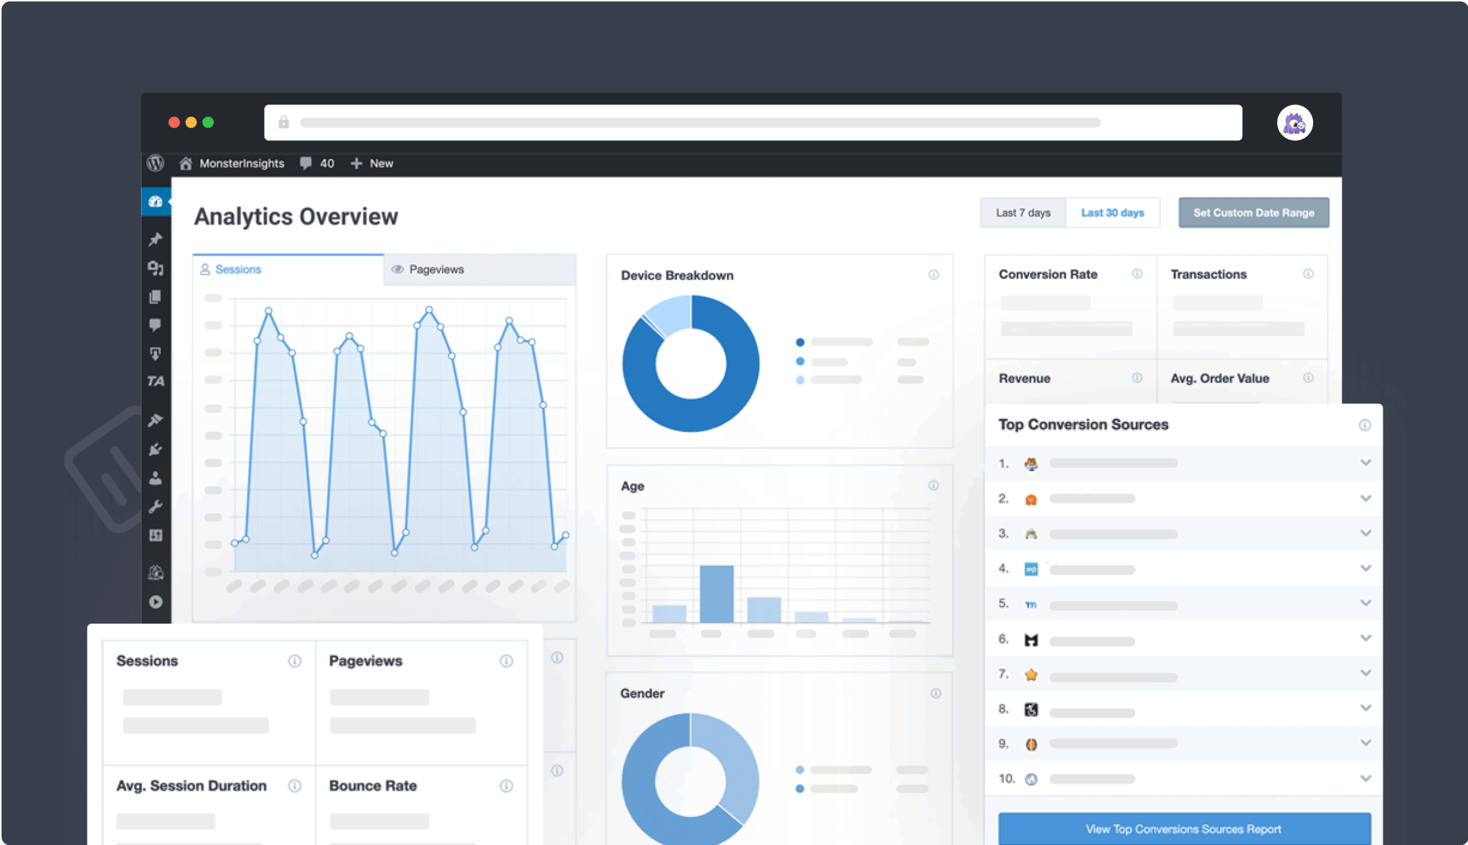Expand conversion source row 6

[x=1365, y=638]
